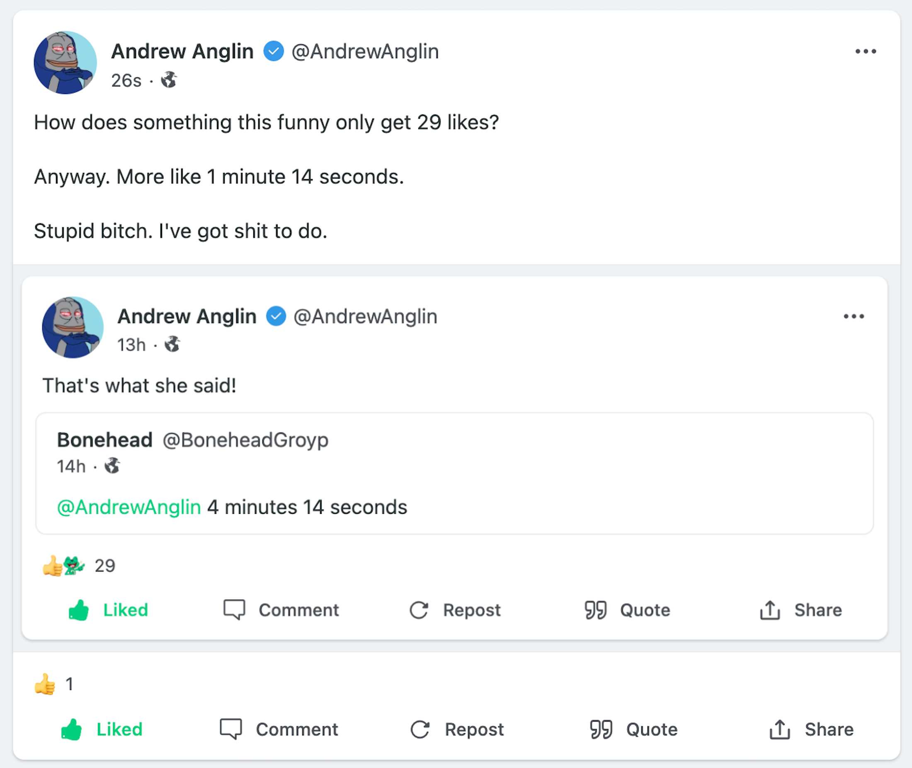Click the Quote icon on the quoted post
This screenshot has height=768, width=912.
(x=595, y=610)
